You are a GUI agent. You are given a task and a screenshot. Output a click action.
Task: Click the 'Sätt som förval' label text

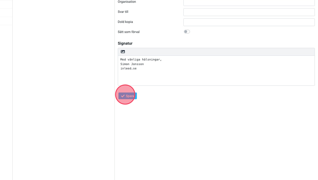(x=129, y=32)
